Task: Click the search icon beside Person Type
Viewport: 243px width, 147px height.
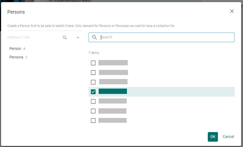Action: (65, 38)
